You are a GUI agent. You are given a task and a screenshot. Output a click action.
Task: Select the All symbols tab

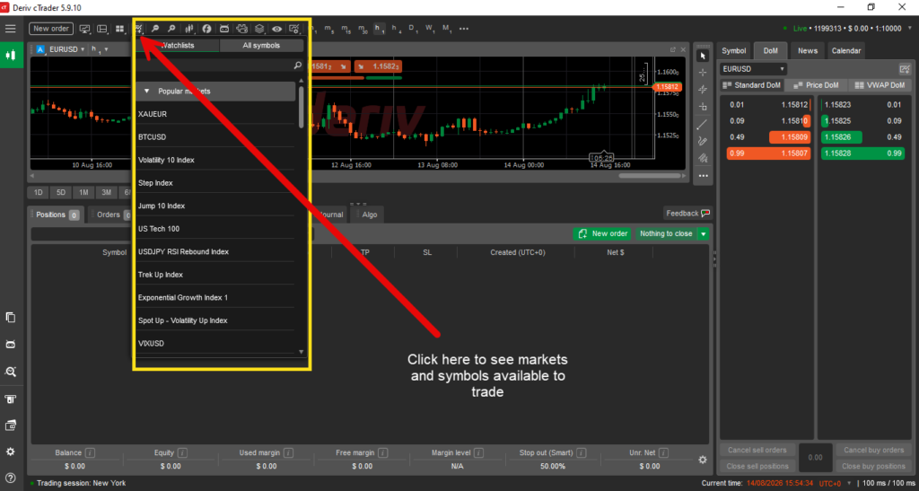261,45
